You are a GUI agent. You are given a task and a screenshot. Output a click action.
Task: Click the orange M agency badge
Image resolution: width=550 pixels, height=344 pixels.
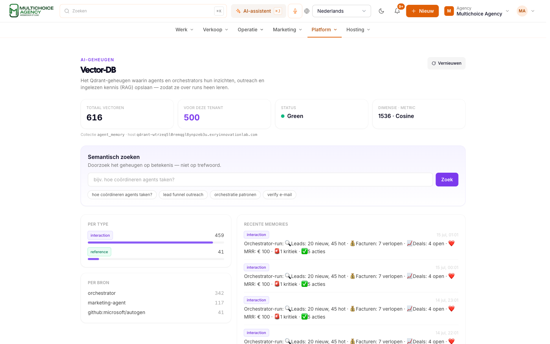[449, 11]
